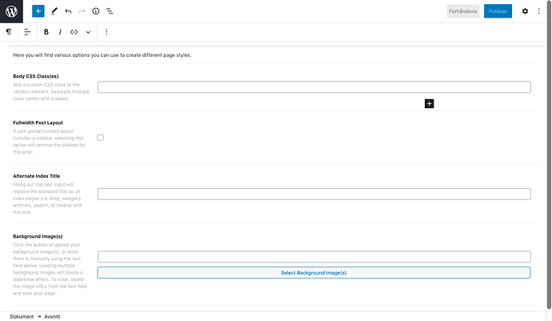Viewport: 552px width, 321px height.
Task: Click the Select Background Image(s) button
Action: [314, 273]
